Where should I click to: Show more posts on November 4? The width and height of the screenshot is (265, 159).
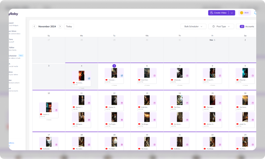click(x=82, y=88)
